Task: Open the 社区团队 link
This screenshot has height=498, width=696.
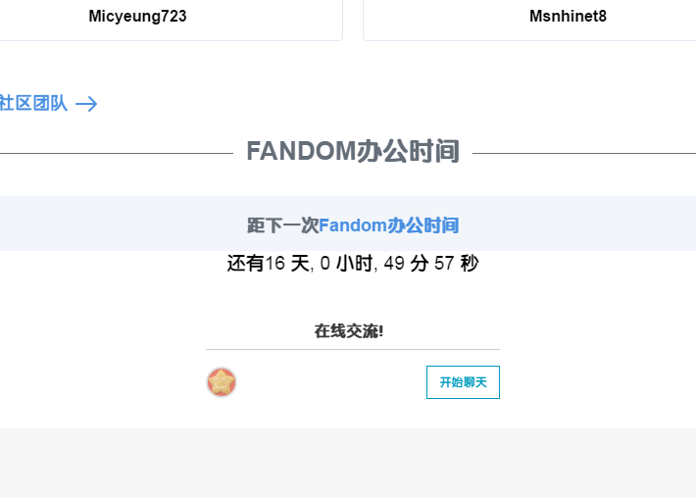Action: pos(33,103)
